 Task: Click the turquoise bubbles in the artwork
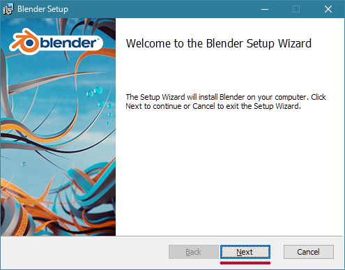(95, 91)
